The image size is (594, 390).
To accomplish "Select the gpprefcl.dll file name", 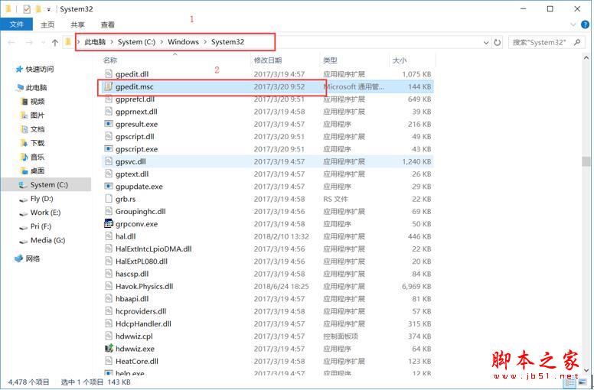I will point(135,99).
